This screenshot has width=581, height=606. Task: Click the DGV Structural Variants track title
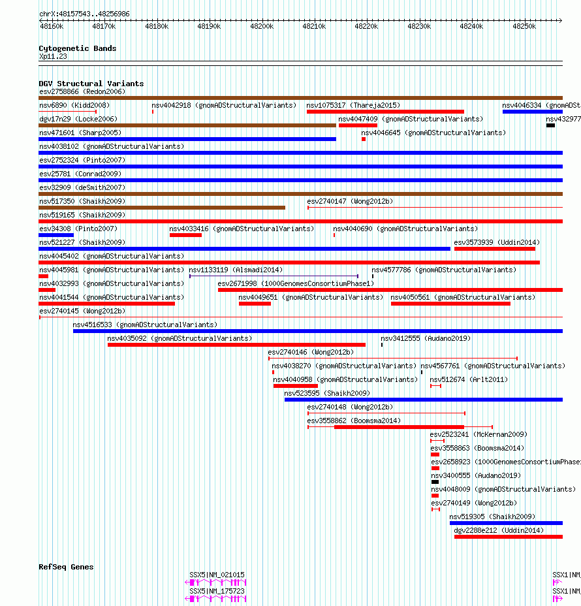point(91,84)
